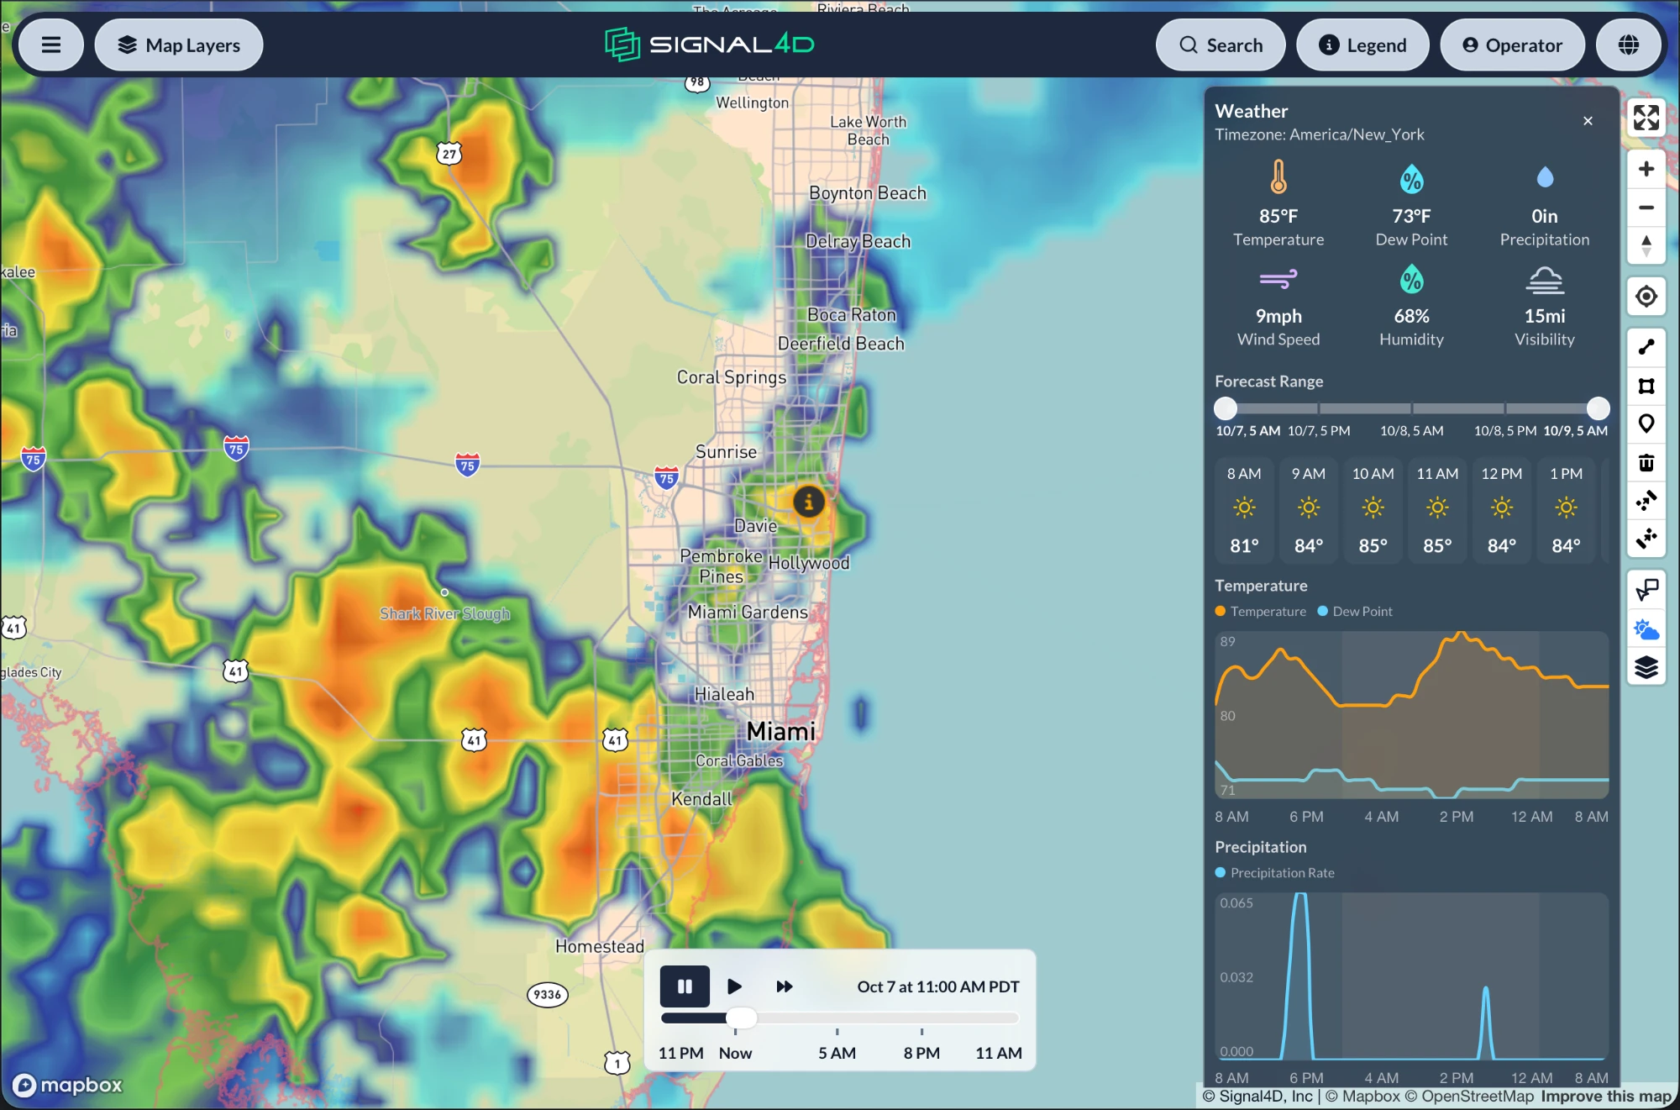Reset map bearing with compass arrow

point(1646,246)
